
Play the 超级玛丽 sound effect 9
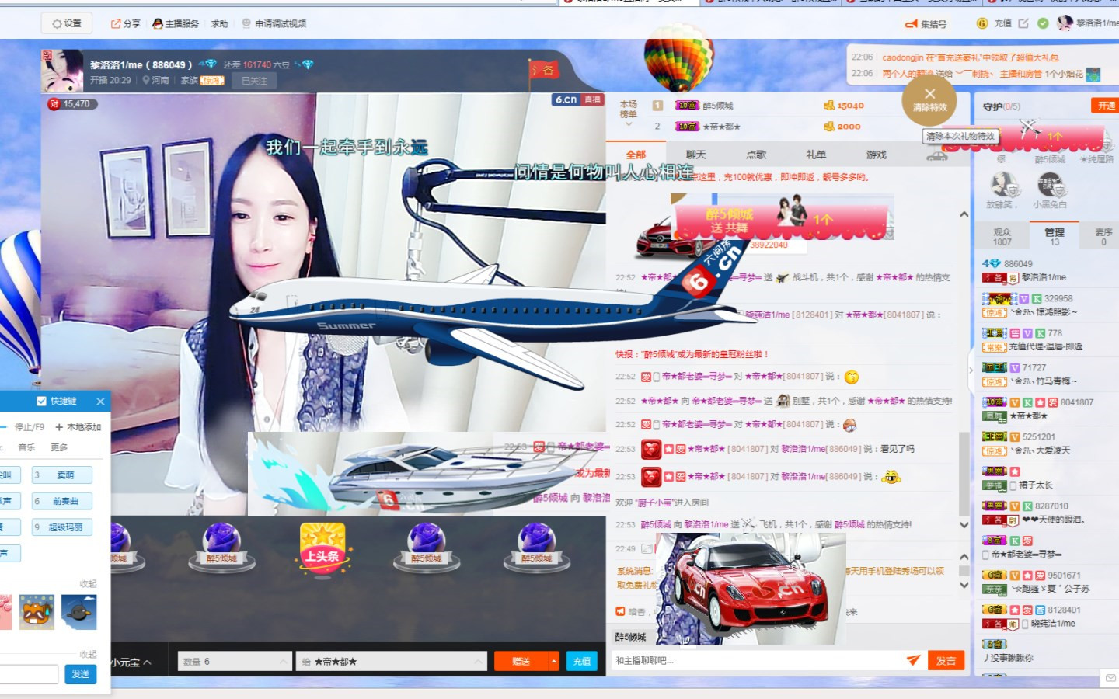[62, 527]
